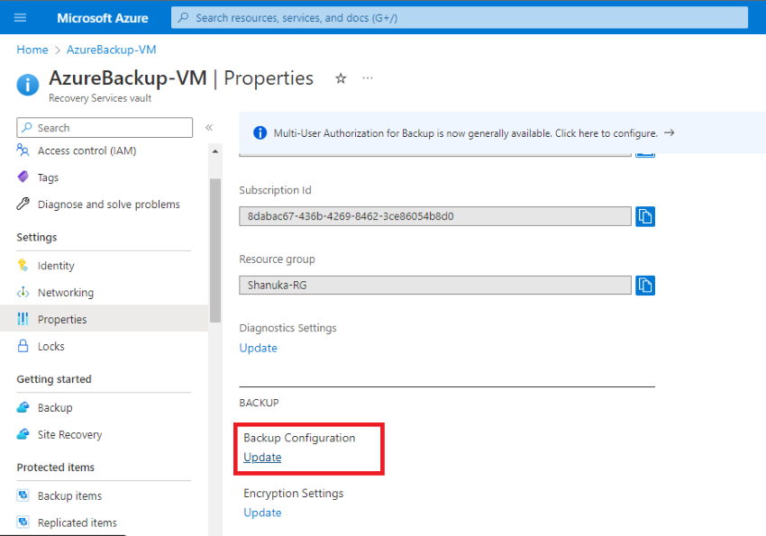Screen dimensions: 766x536
Task: Open Diagnose and solve problems
Action: point(24,204)
